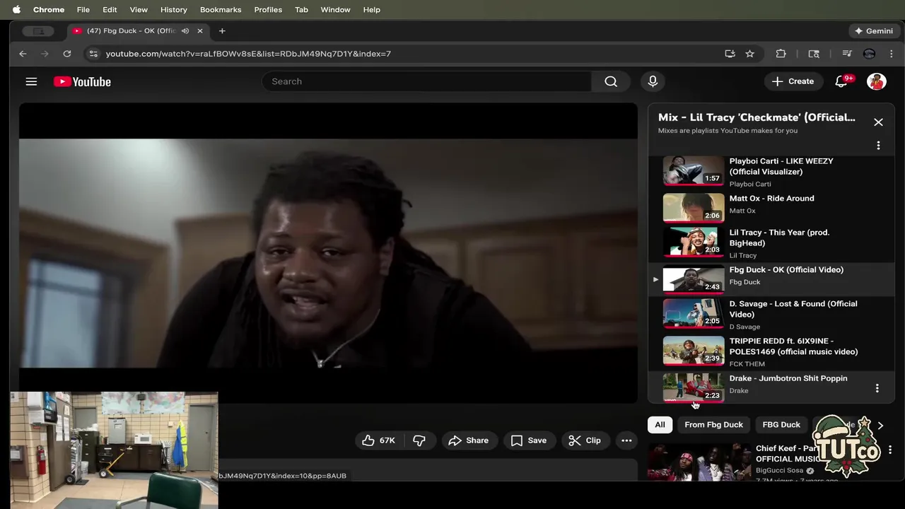Open Mix playlist options menu
The image size is (905, 509).
point(878,146)
